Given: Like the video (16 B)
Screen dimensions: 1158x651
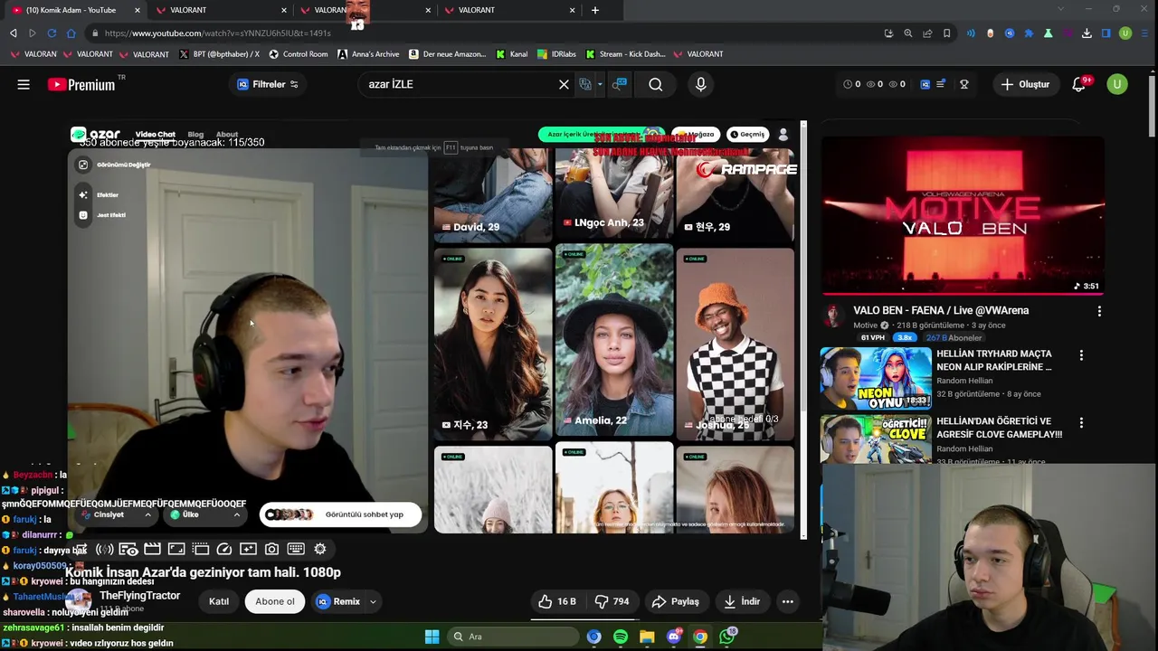Looking at the screenshot, I should tap(557, 601).
